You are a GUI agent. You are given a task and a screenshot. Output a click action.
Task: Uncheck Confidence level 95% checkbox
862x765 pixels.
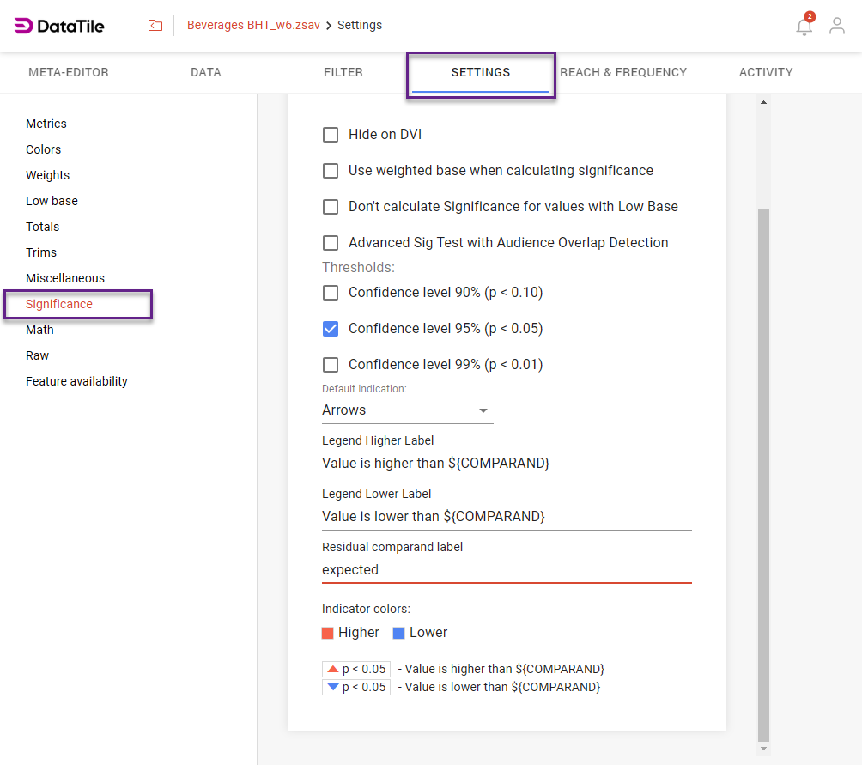331,329
